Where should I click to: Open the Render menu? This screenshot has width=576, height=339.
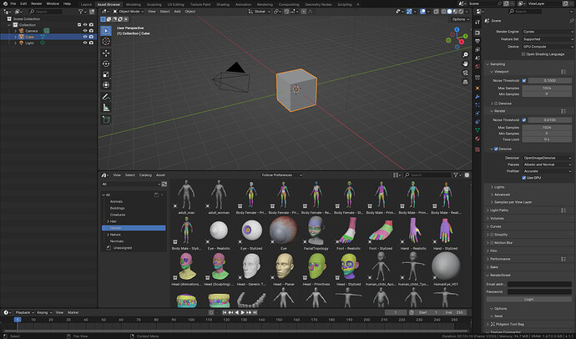37,3
